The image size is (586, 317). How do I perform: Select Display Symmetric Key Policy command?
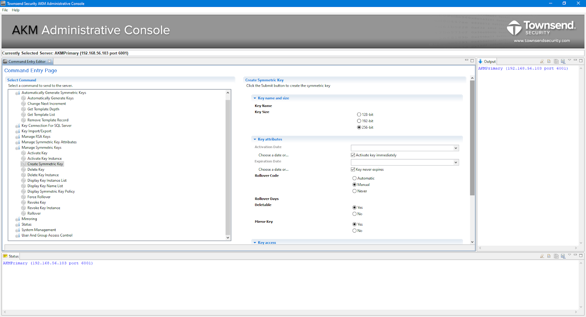[51, 192]
